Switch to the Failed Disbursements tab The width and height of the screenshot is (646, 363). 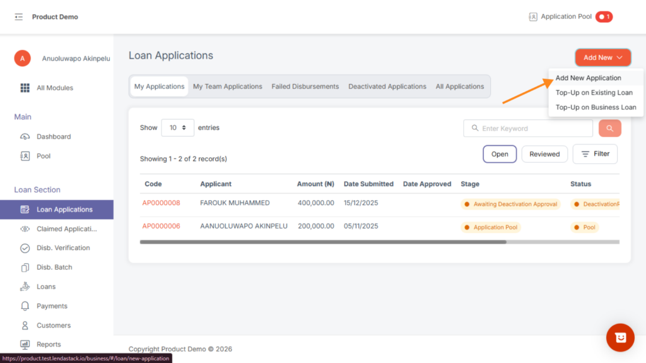(x=305, y=86)
